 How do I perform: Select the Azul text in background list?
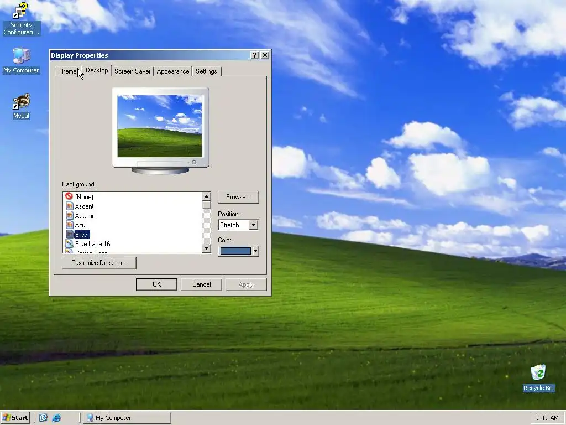(x=81, y=225)
